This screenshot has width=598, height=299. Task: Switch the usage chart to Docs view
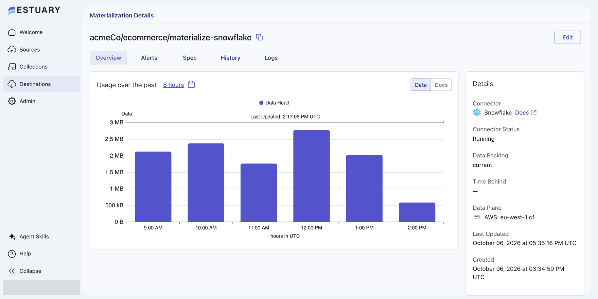[441, 85]
